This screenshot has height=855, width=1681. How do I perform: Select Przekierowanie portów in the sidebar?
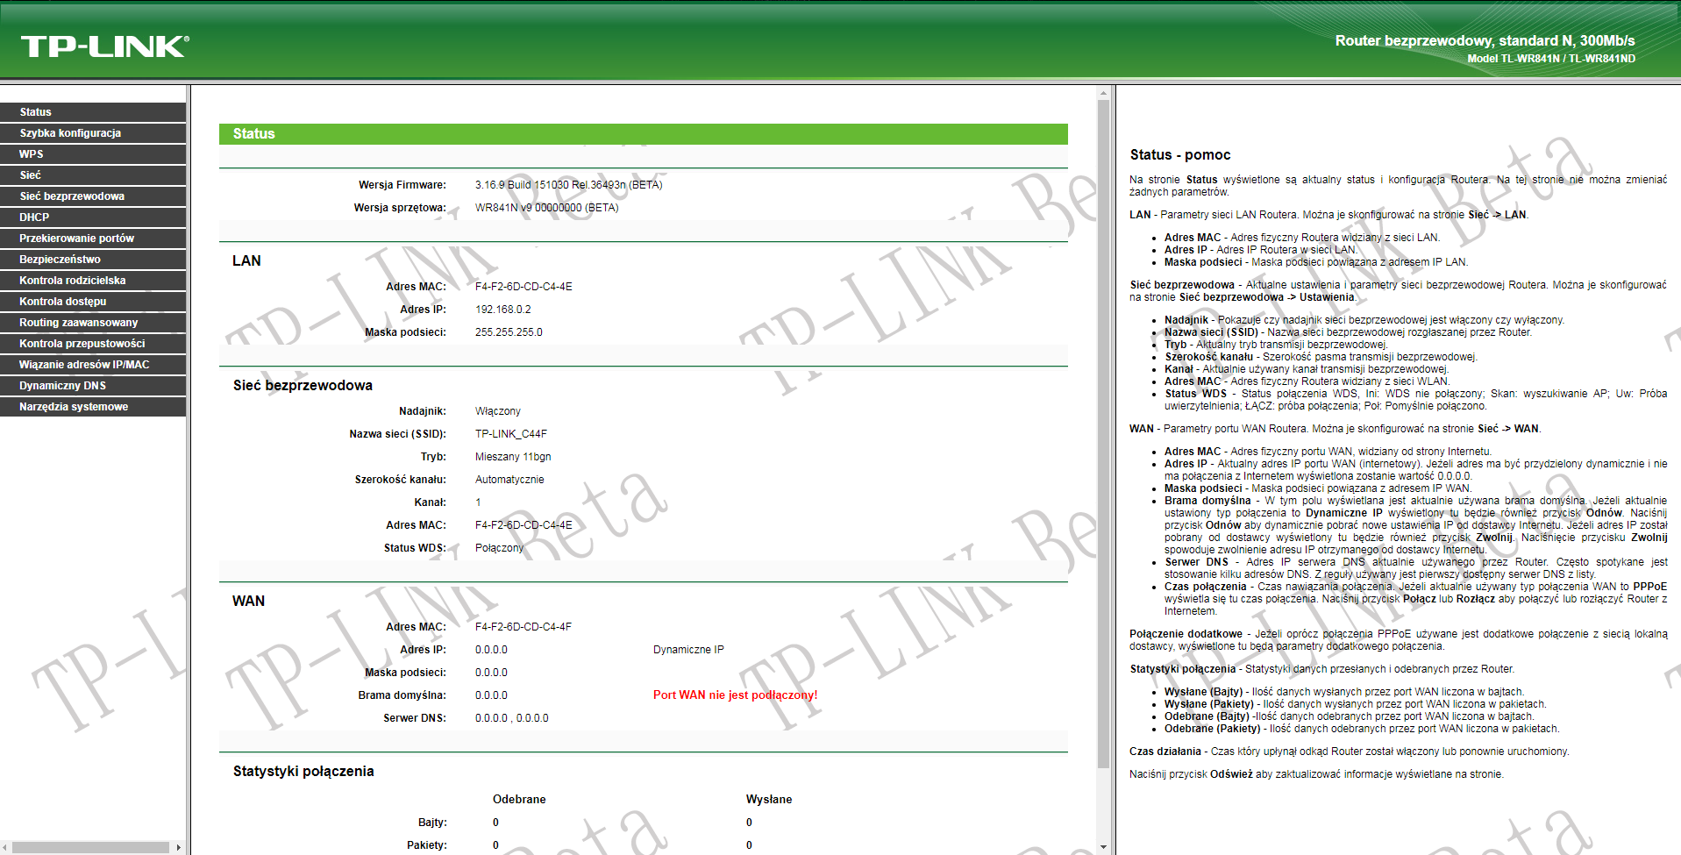pyautogui.click(x=93, y=239)
